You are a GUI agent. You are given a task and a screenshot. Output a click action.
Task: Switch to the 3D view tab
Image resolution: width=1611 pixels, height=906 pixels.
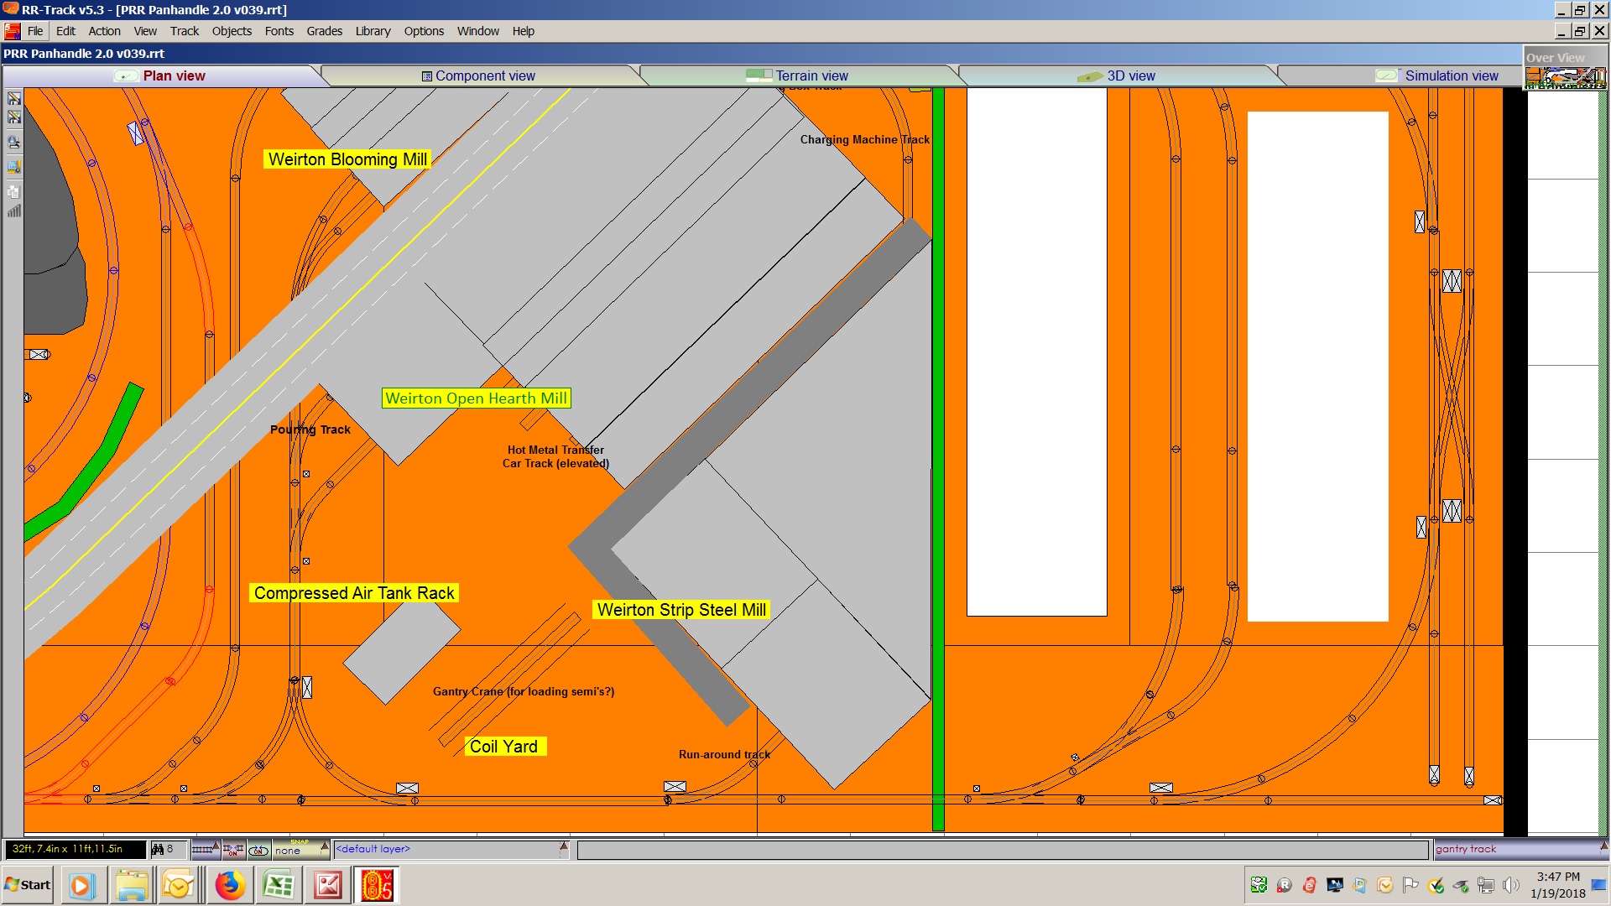click(x=1130, y=75)
